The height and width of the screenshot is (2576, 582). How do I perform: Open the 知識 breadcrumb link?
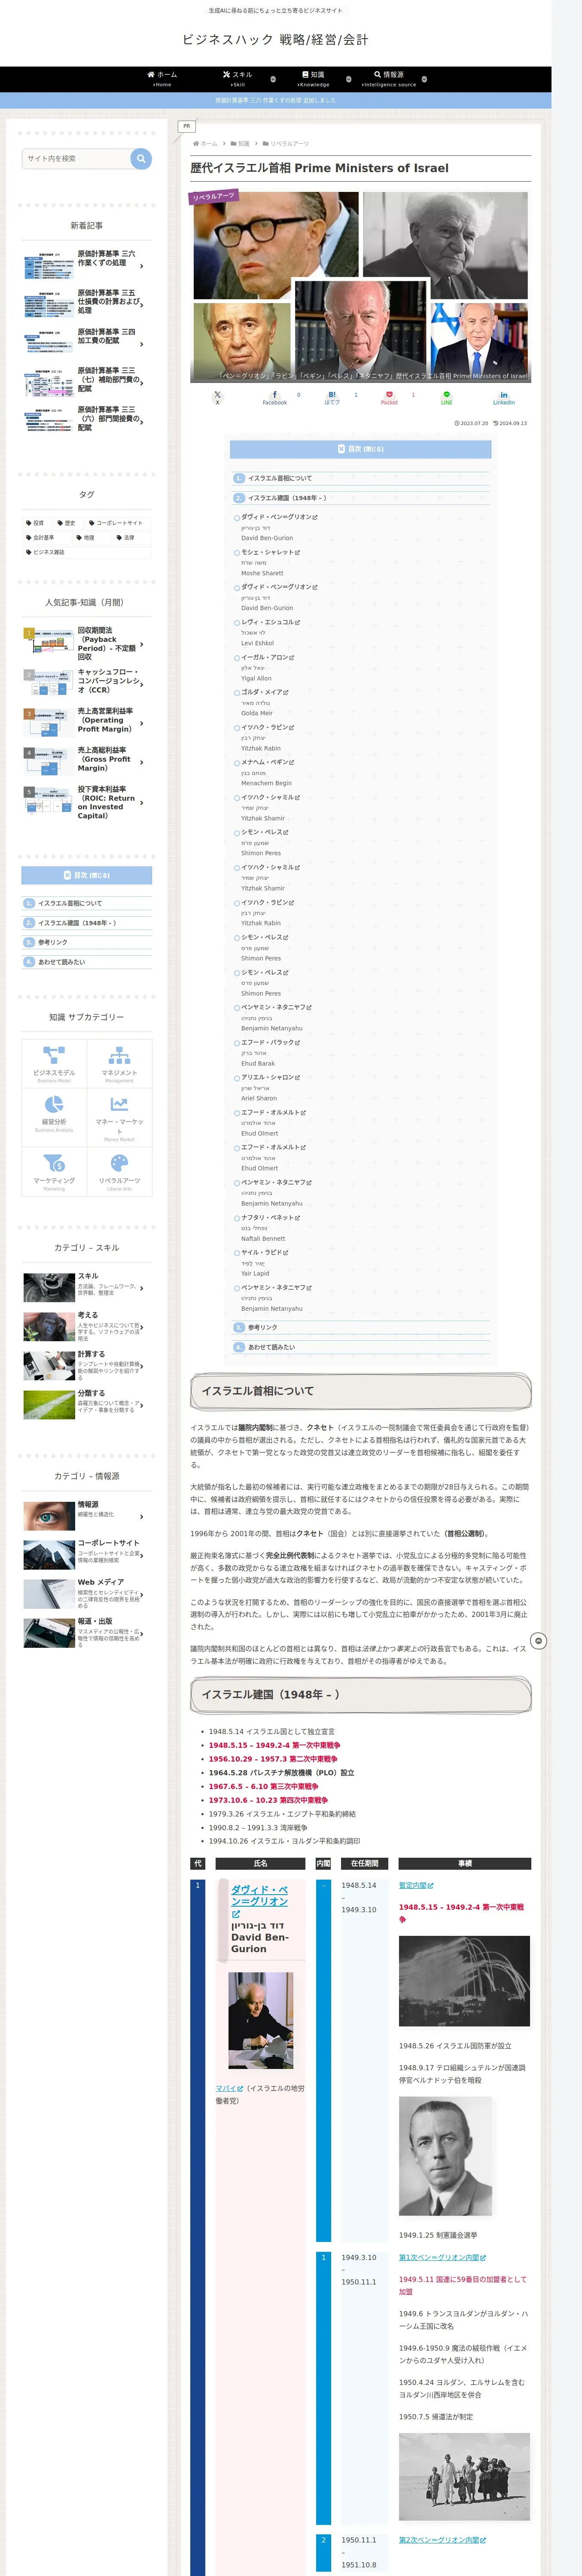[x=244, y=144]
